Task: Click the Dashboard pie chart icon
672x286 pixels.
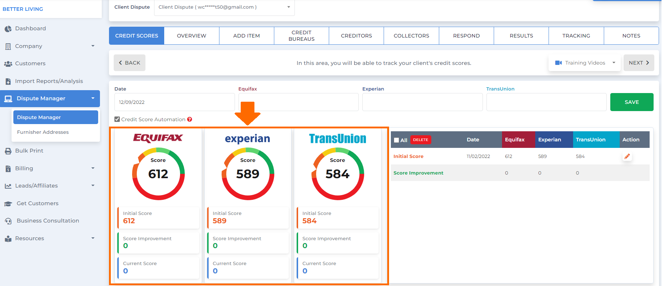Action: tap(8, 29)
